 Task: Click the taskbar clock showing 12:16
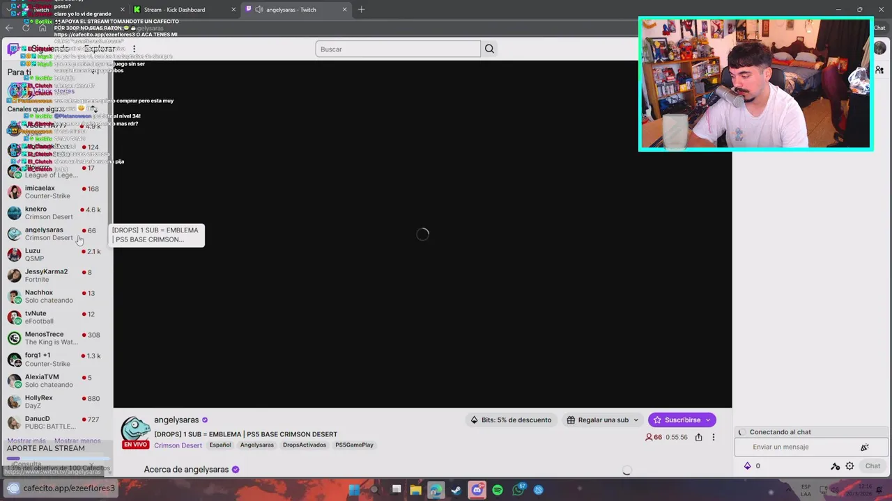coord(859,489)
